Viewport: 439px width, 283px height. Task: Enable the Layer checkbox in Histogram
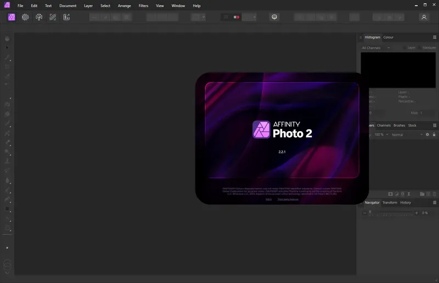pyautogui.click(x=404, y=48)
